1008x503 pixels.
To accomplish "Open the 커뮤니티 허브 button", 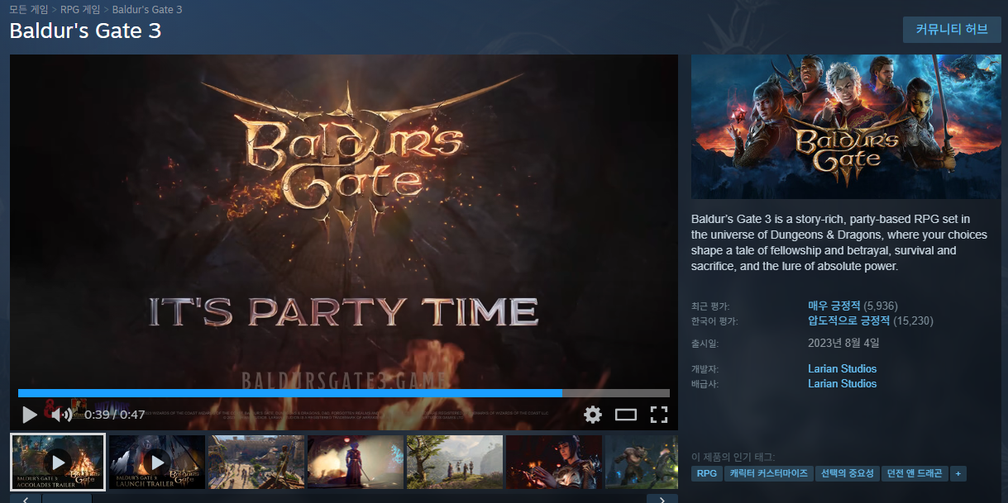I will pyautogui.click(x=952, y=30).
